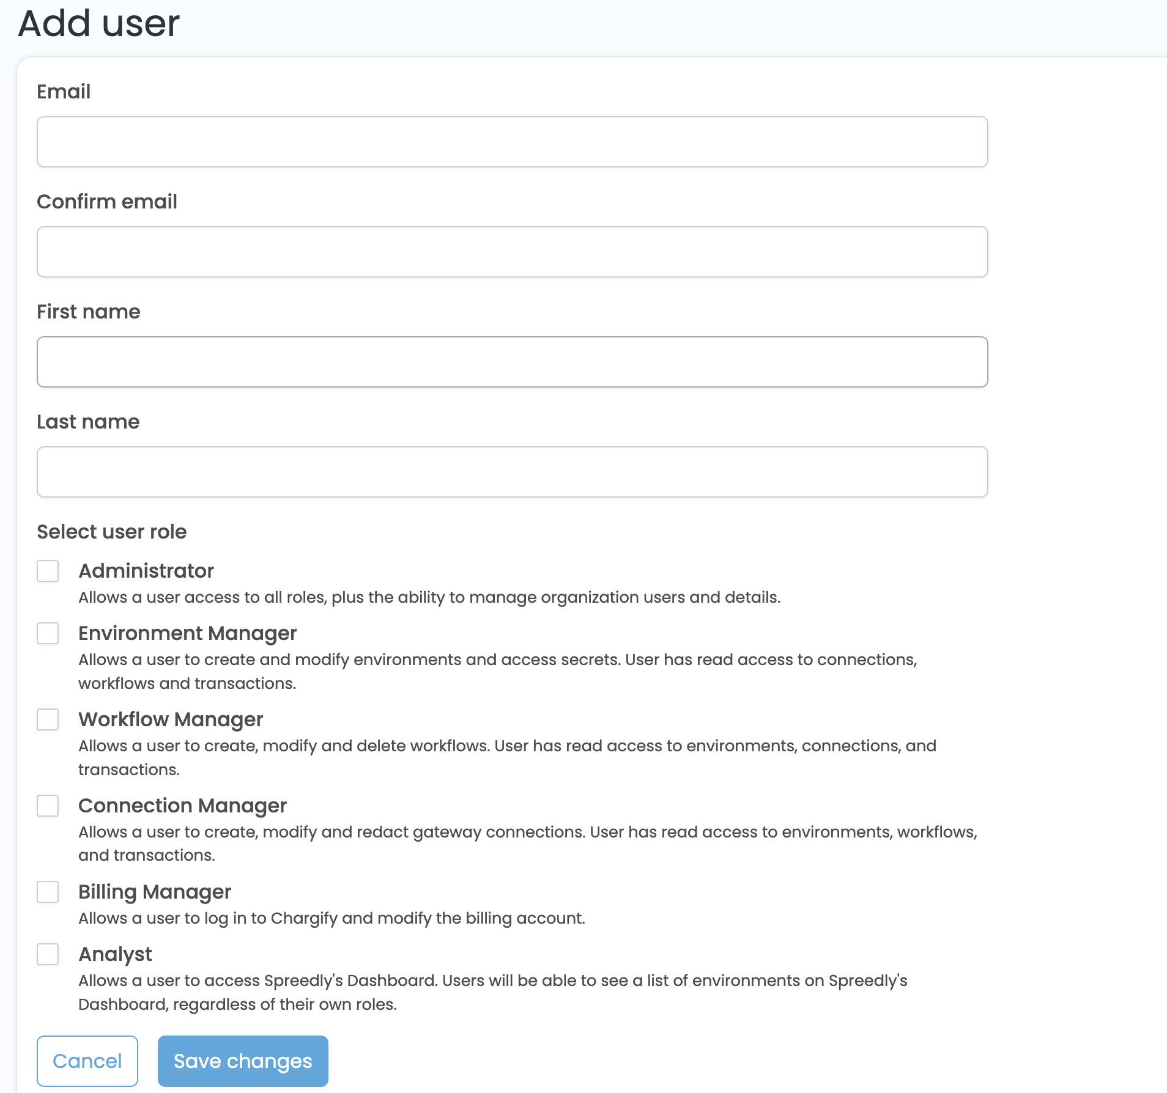Click the Email input field
Screen dimensions: 1167x1093
point(512,142)
